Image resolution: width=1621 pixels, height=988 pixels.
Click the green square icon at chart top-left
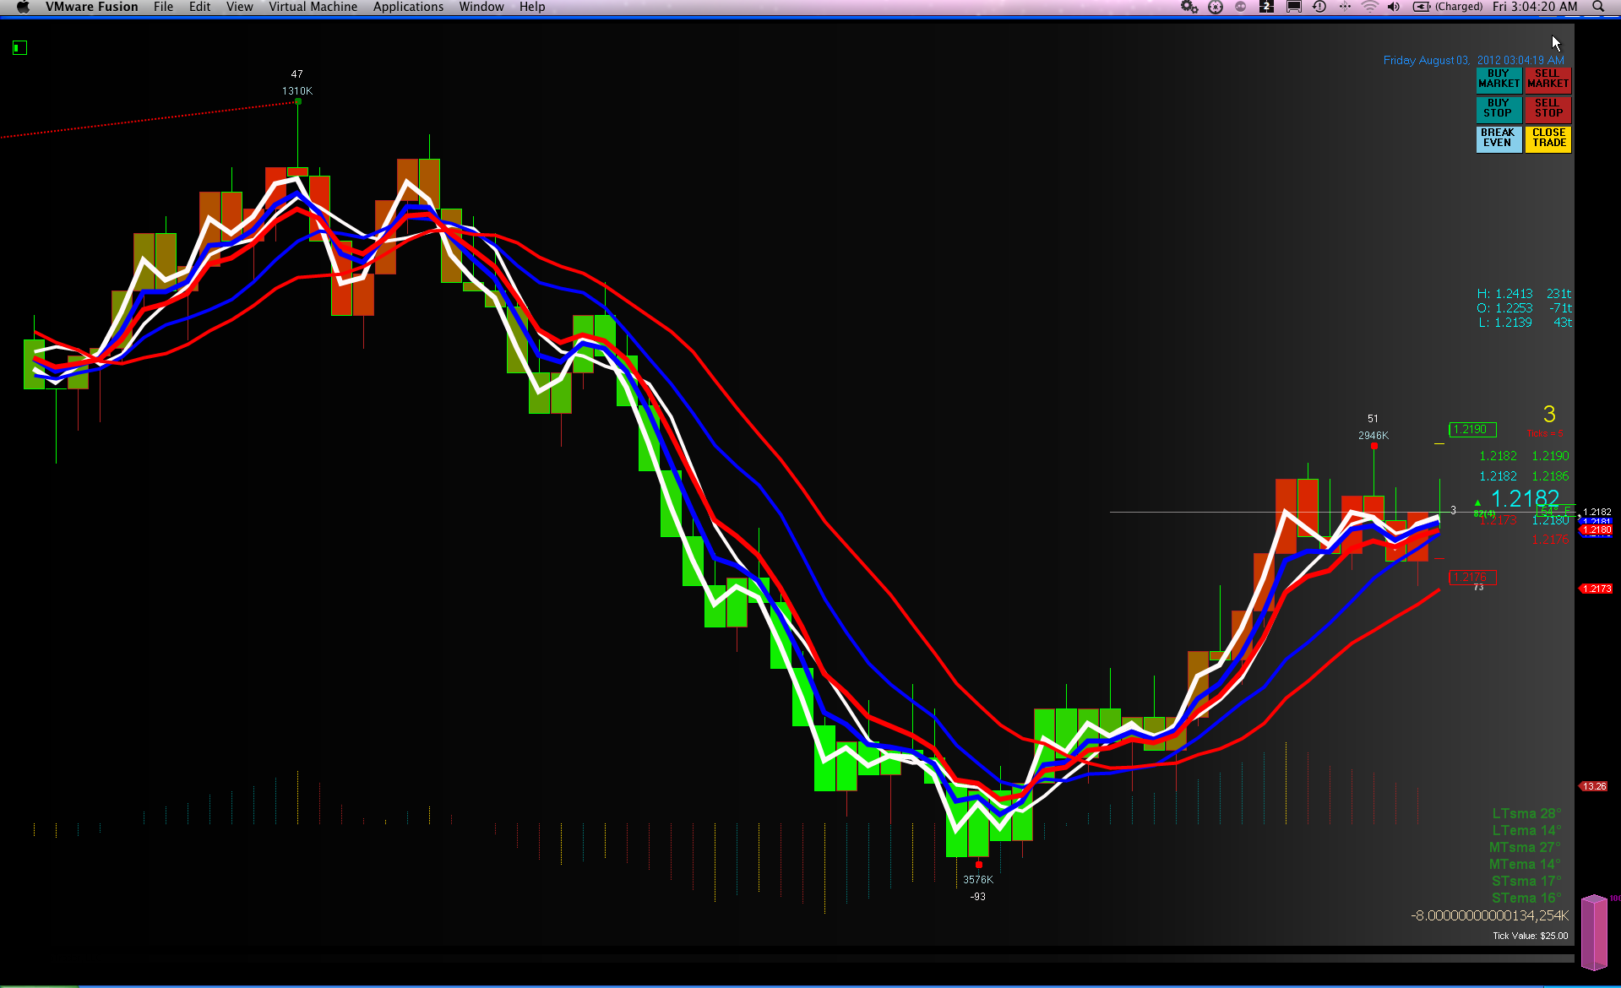pos(20,48)
